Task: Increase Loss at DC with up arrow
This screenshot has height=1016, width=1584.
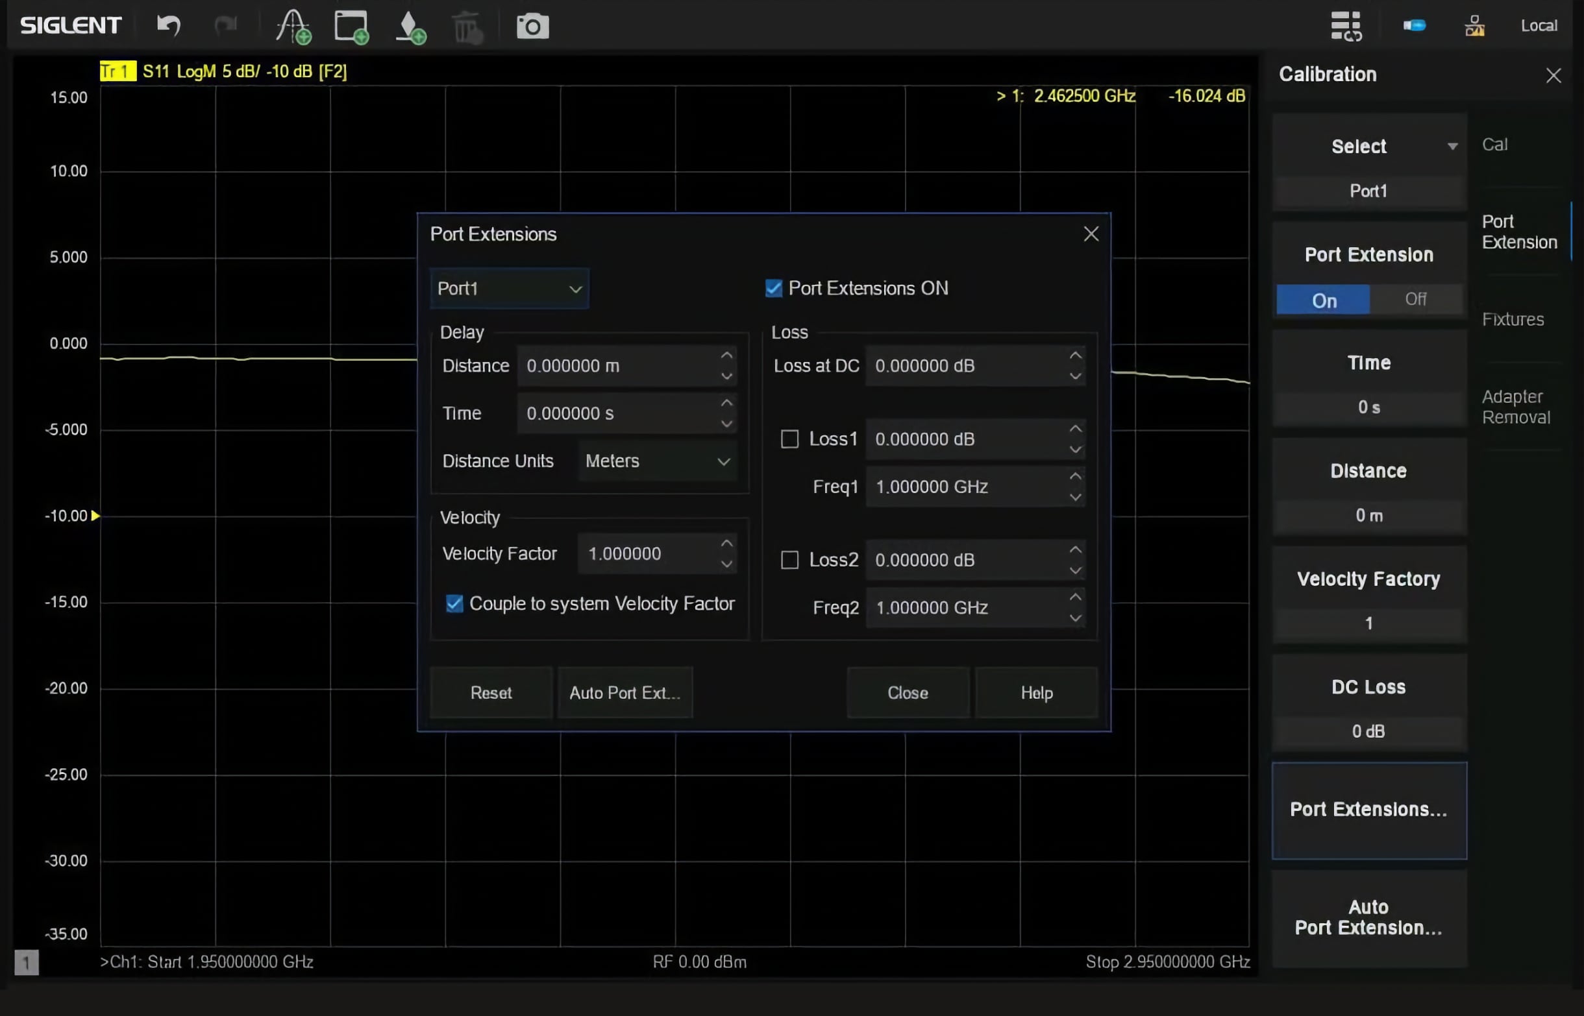Action: [x=1076, y=355]
